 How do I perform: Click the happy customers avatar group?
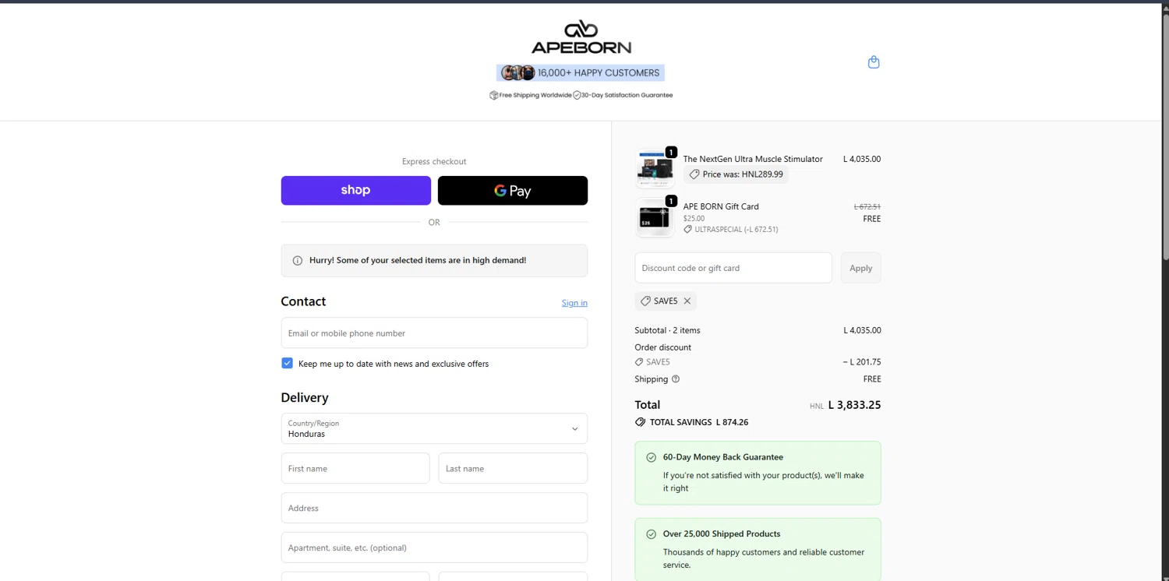pos(518,73)
